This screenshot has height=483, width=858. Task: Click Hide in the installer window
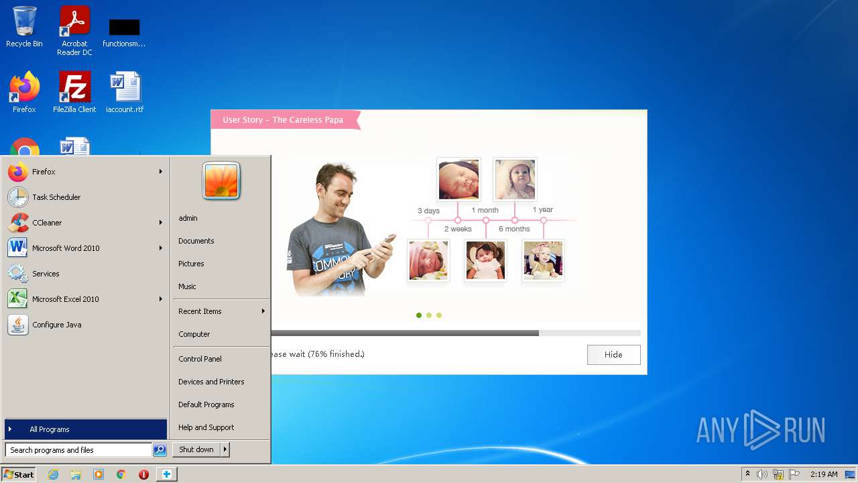(613, 355)
